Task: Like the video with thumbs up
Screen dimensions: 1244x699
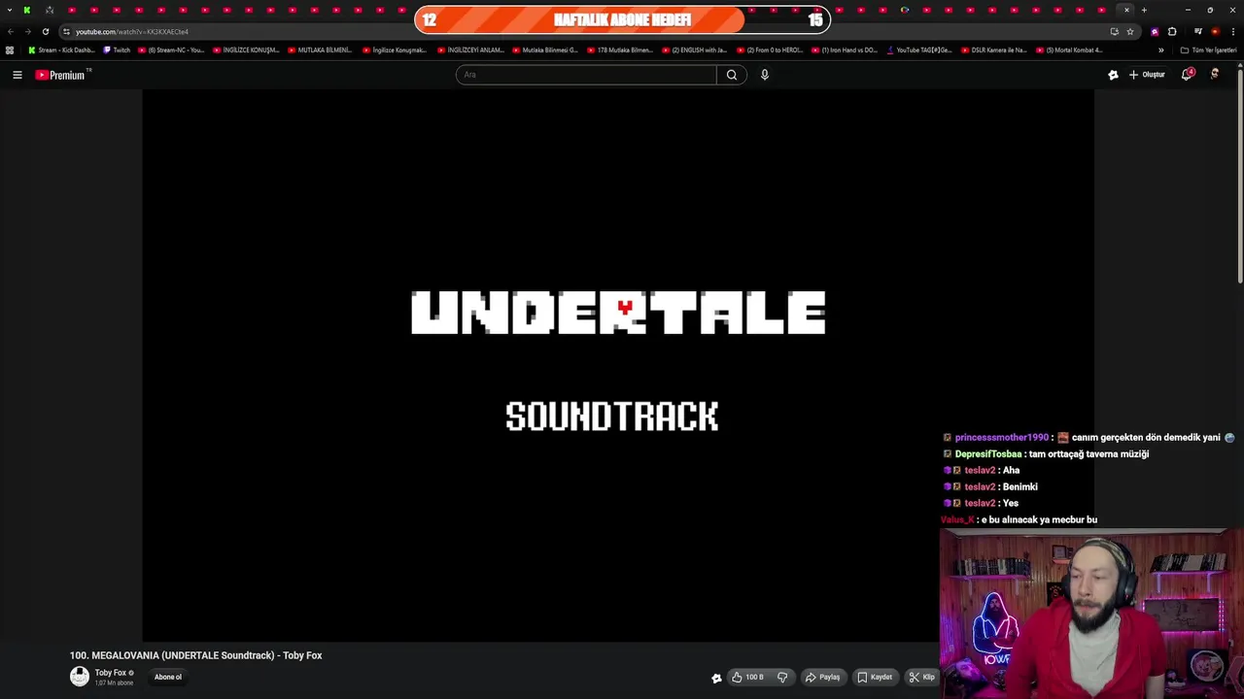Action: 748,678
